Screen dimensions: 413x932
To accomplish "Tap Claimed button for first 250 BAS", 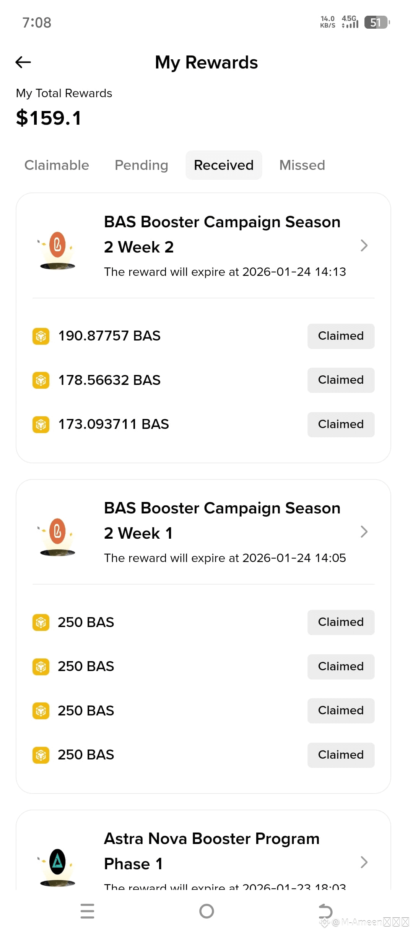I will (341, 622).
